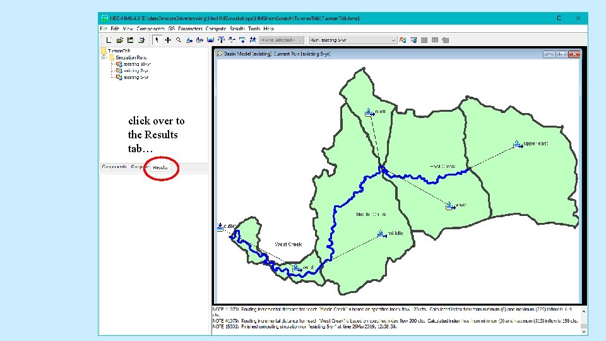Choose the Reservoir creation tool
606x341 pixels.
[210, 40]
